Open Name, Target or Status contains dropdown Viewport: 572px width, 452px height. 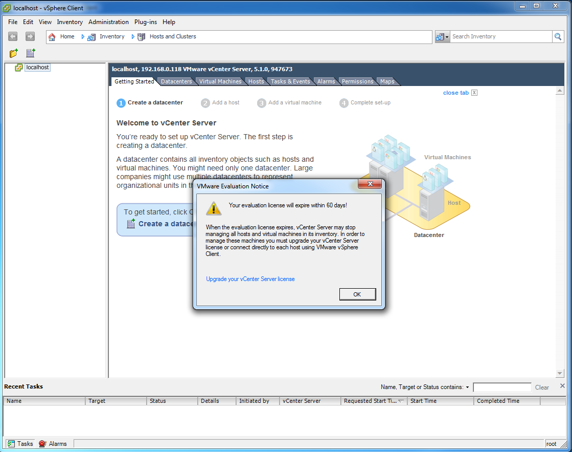point(467,387)
